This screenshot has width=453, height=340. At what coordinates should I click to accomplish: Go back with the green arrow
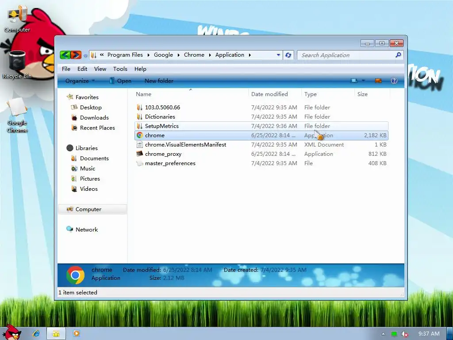65,54
